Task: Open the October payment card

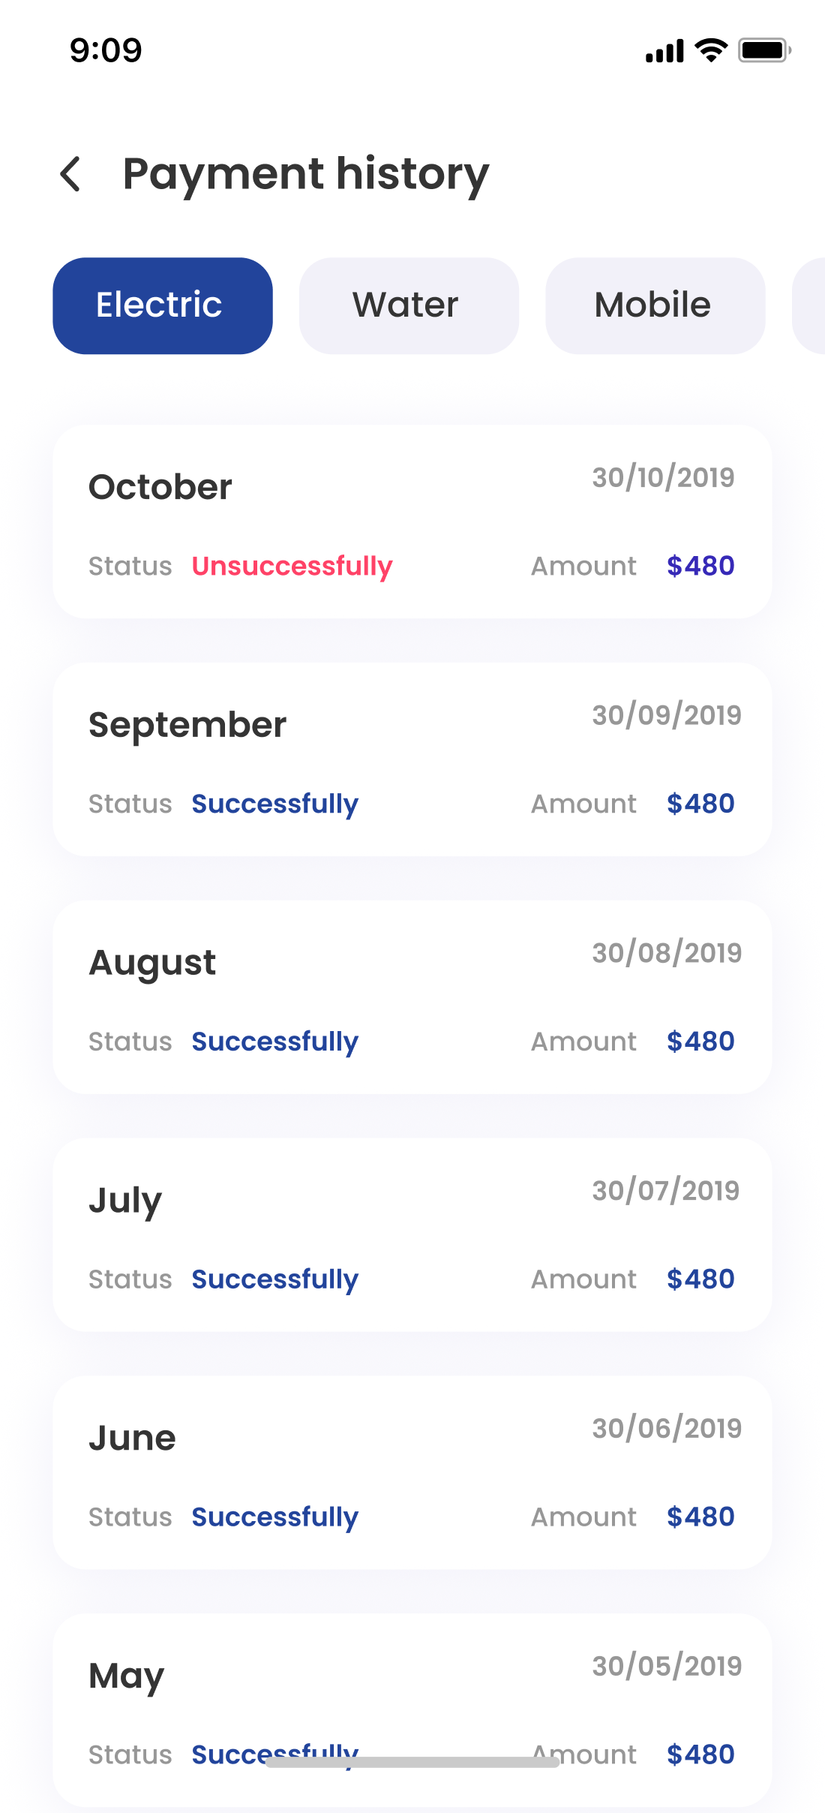Action: (412, 522)
